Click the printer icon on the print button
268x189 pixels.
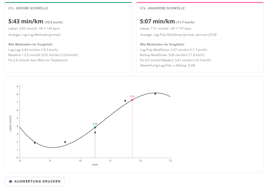pos(11,181)
